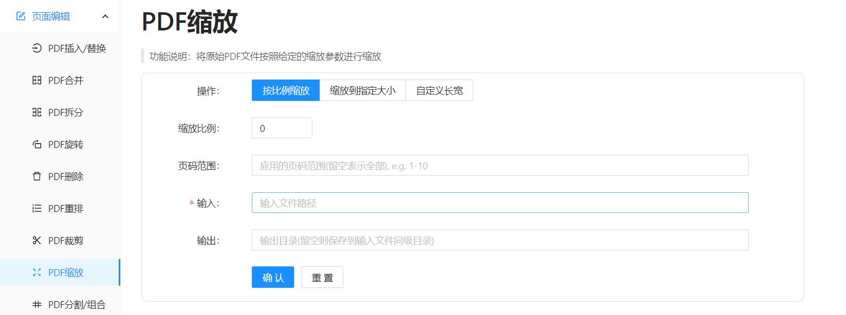846x315 pixels.
Task: Click the 输出 label
Action: click(x=208, y=241)
